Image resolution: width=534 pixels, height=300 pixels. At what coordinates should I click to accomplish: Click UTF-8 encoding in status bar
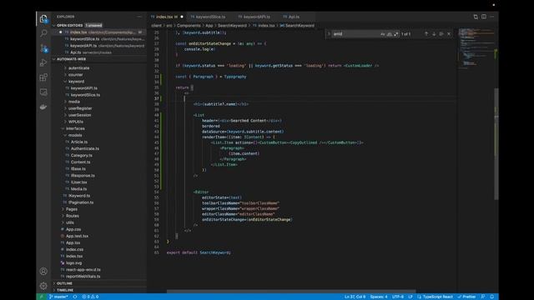398,297
